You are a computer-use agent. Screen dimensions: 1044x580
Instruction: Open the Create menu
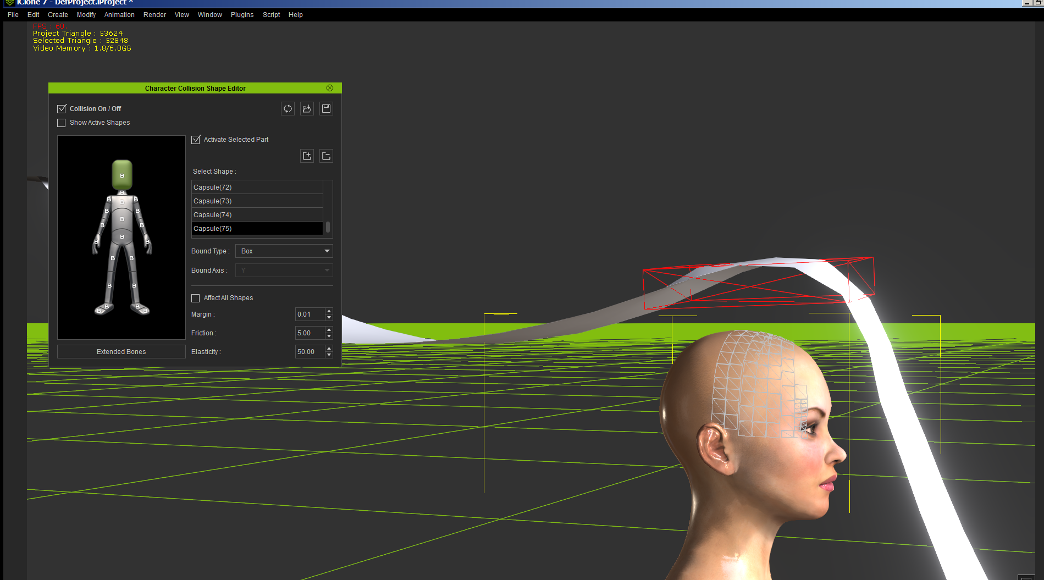coord(58,15)
